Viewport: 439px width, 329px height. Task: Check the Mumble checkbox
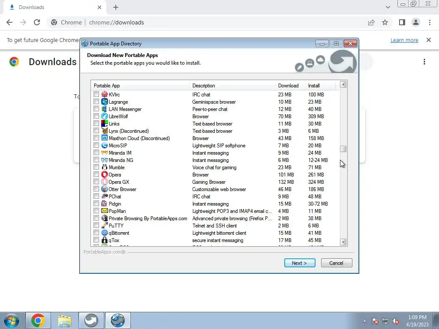point(96,167)
